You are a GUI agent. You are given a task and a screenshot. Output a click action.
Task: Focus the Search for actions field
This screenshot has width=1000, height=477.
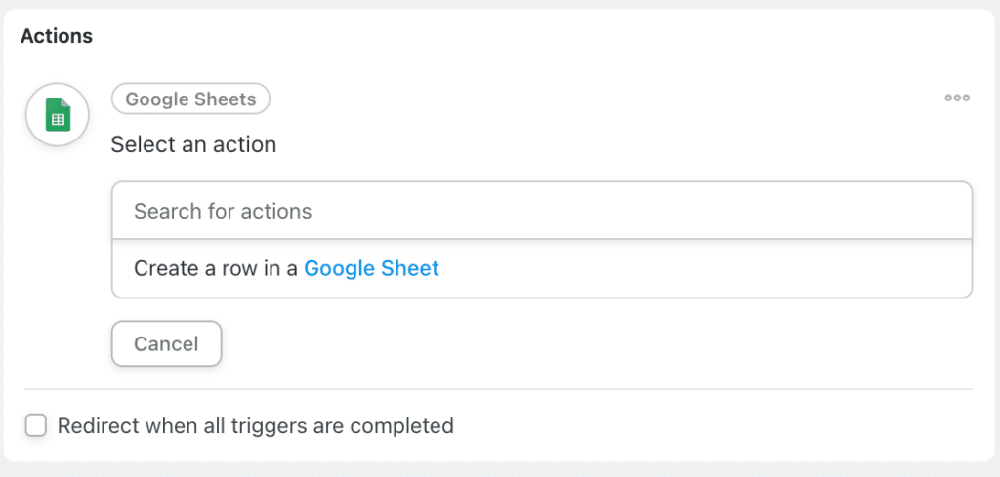tap(542, 211)
